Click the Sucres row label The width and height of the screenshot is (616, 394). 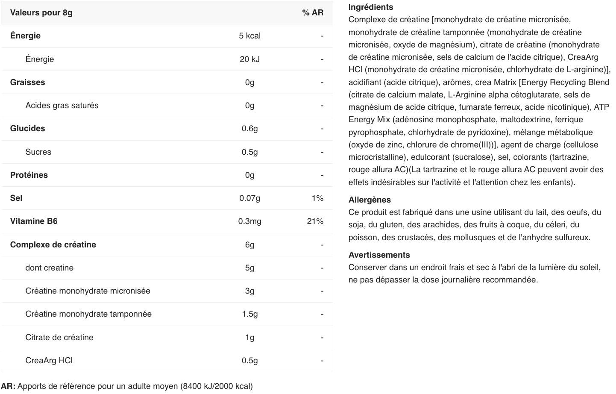[38, 152]
